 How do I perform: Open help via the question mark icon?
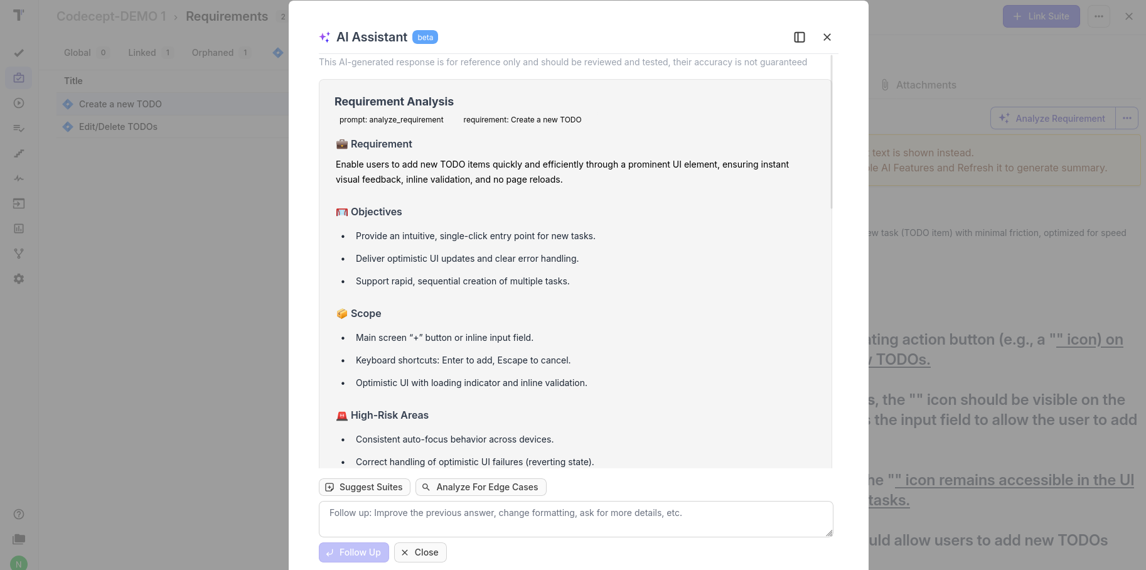(19, 514)
